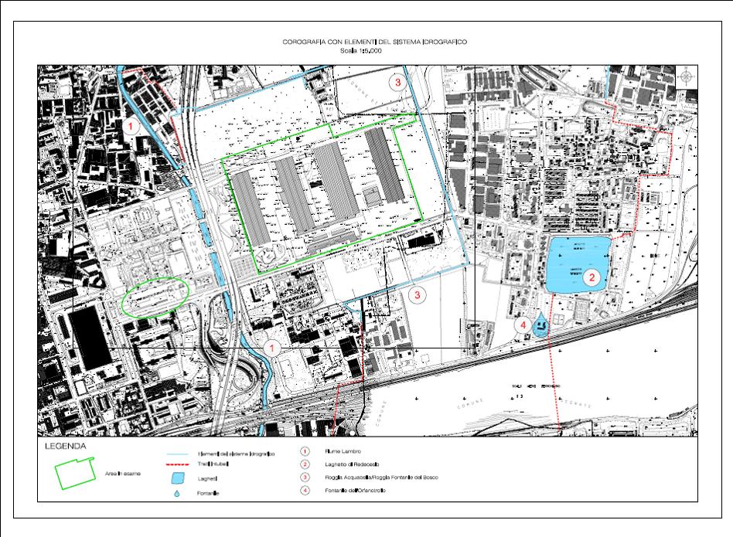Click the red dashed Tratti intubati legend line
The image size is (733, 537).
[x=178, y=465]
